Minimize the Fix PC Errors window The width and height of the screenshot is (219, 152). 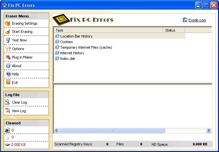point(199,5)
